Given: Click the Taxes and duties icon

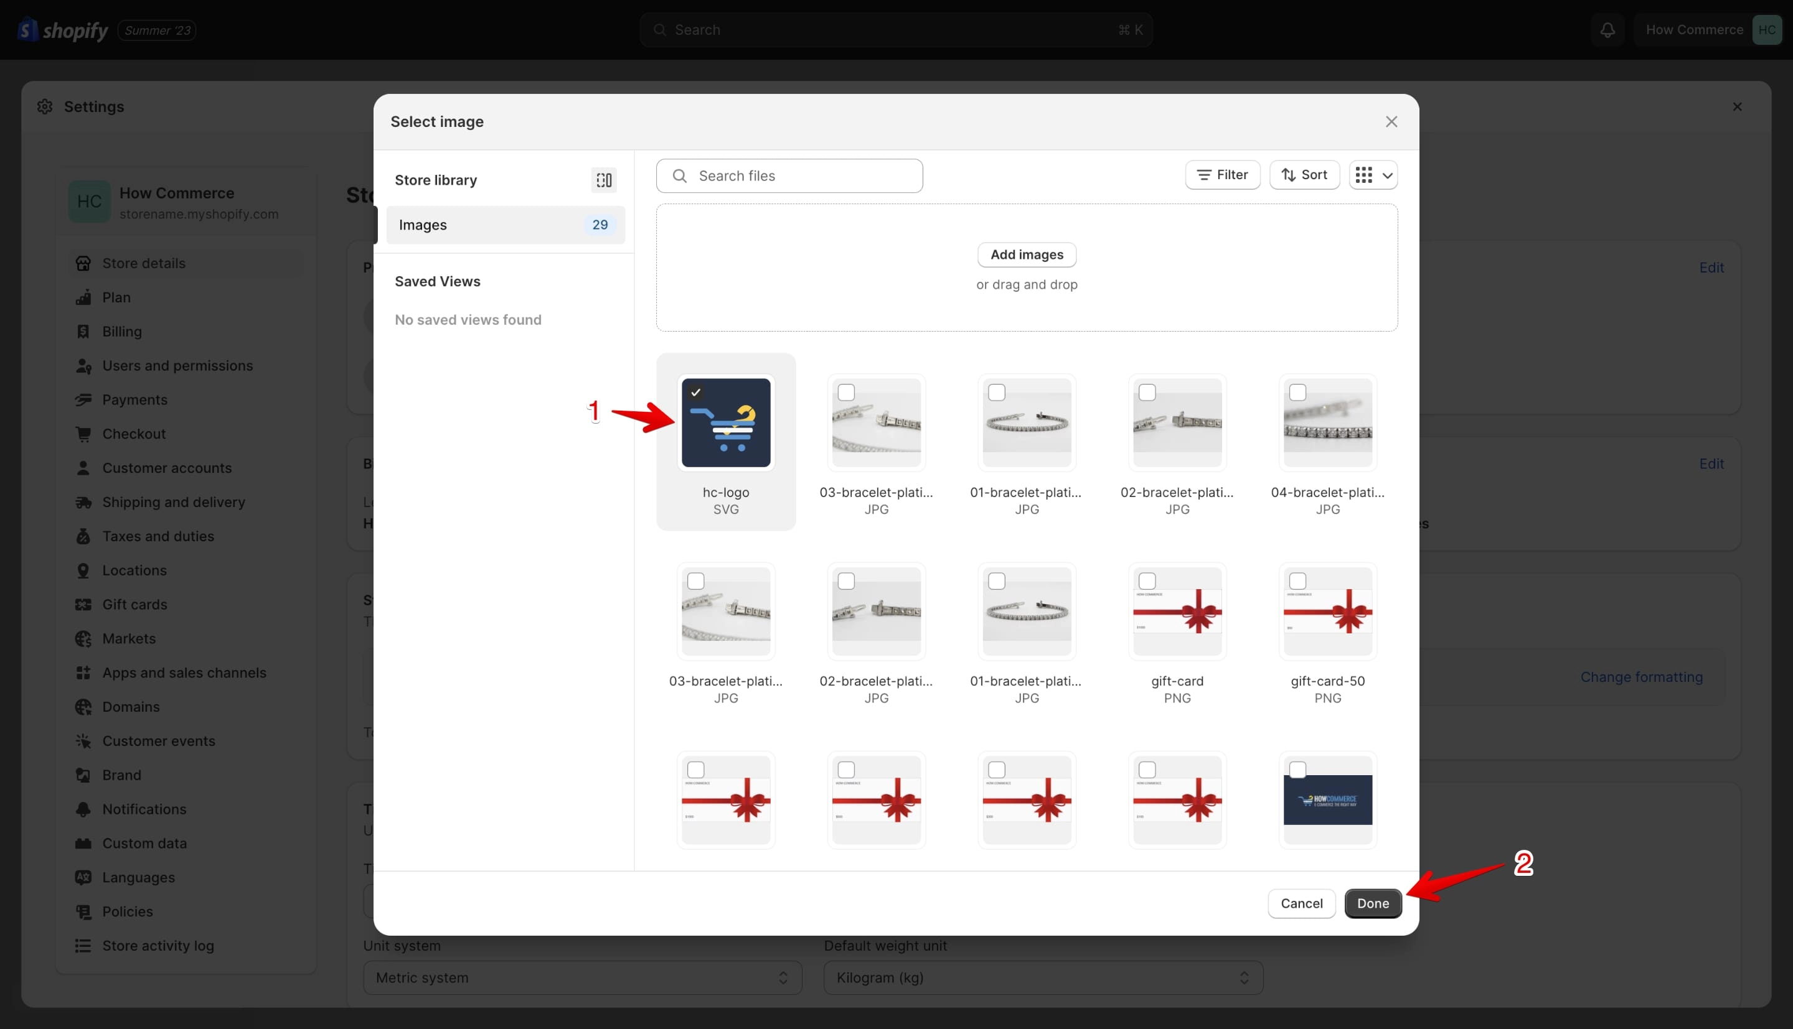Looking at the screenshot, I should click(x=83, y=536).
